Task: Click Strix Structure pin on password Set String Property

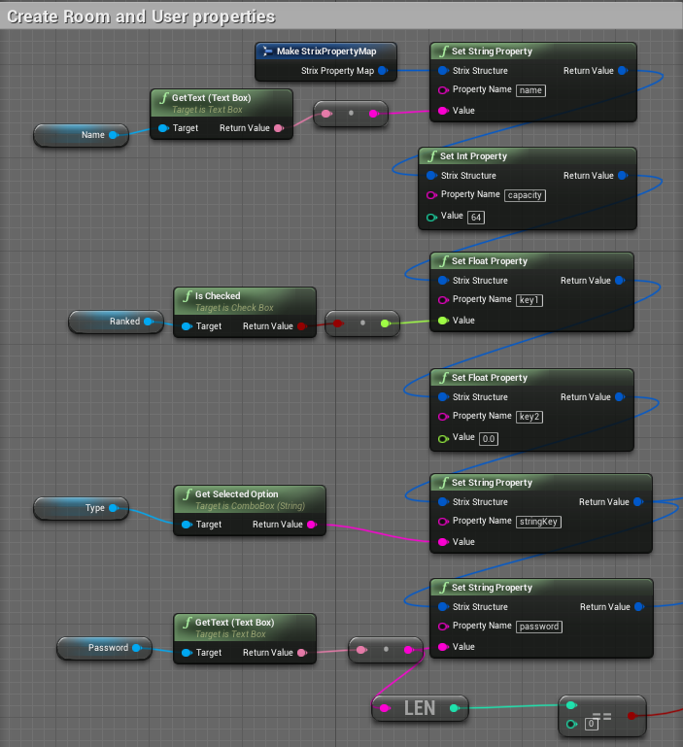Action: [x=443, y=607]
